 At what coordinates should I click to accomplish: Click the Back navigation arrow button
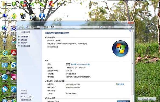[19, 27]
